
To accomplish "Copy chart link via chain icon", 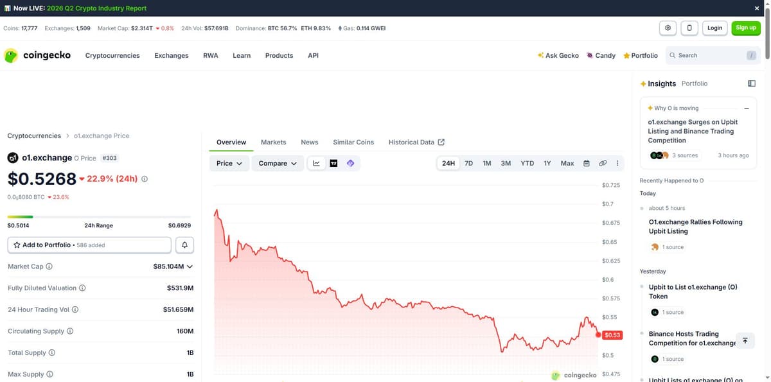I will (x=603, y=163).
